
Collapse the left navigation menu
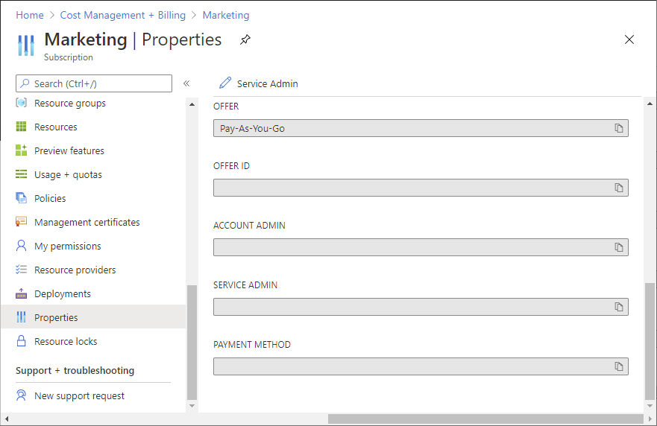(x=186, y=83)
